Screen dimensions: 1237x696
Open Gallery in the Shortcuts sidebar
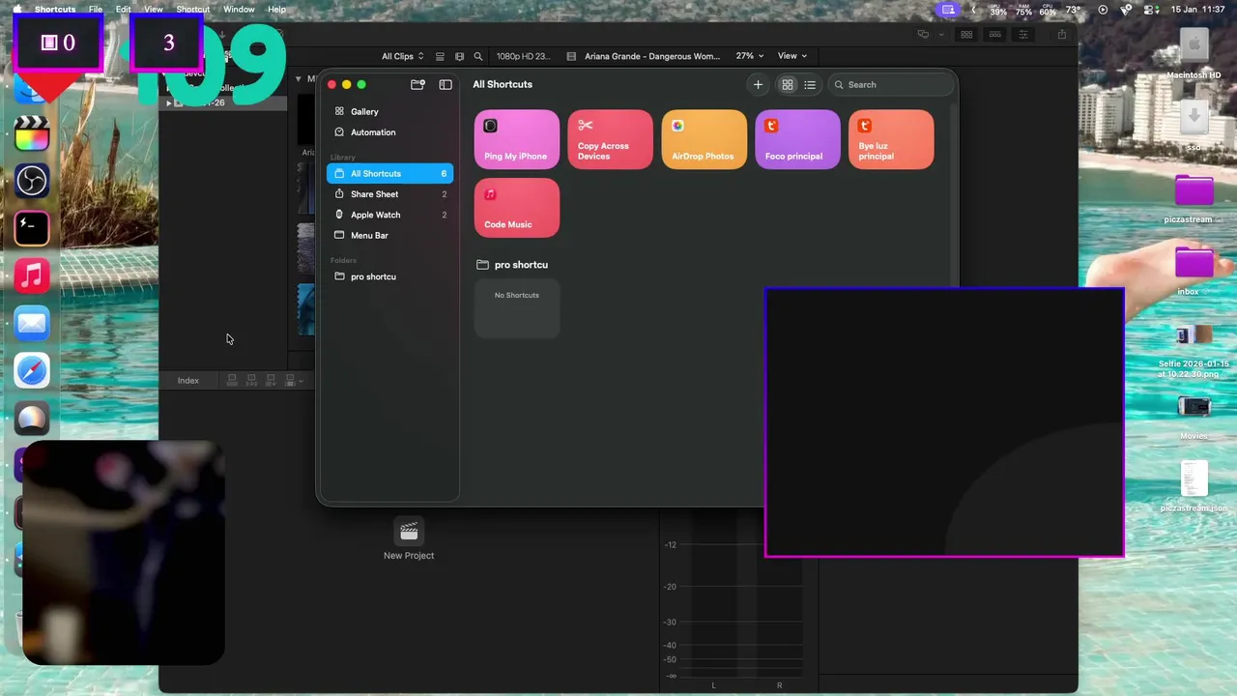pos(389,111)
